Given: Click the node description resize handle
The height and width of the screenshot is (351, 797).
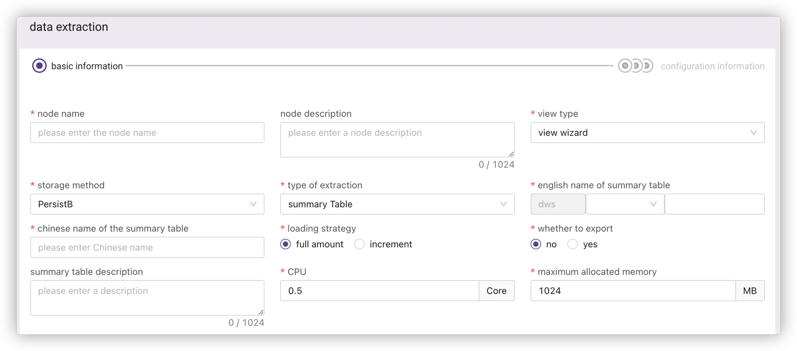Looking at the screenshot, I should (511, 154).
